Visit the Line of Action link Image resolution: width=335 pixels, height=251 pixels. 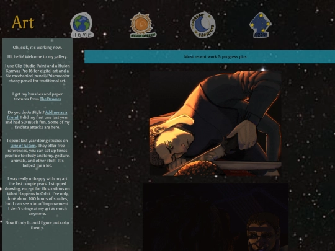(23, 146)
